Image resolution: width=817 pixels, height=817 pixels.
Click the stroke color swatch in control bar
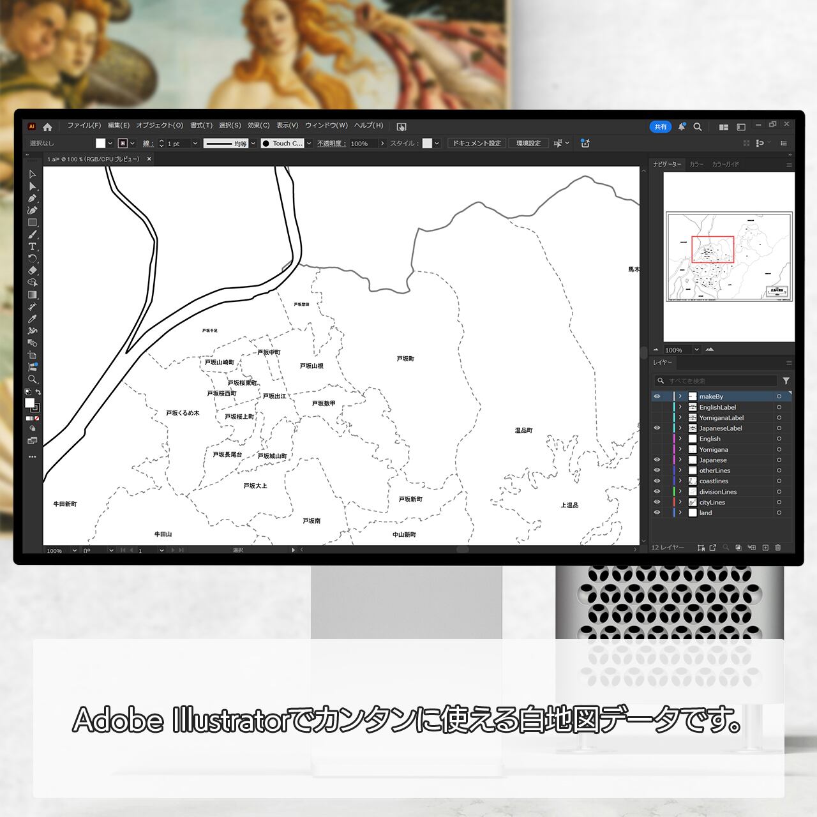pyautogui.click(x=123, y=144)
